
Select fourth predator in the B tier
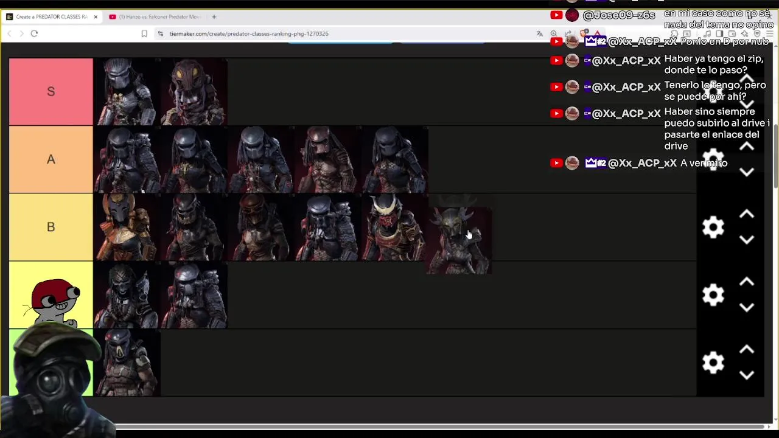327,227
